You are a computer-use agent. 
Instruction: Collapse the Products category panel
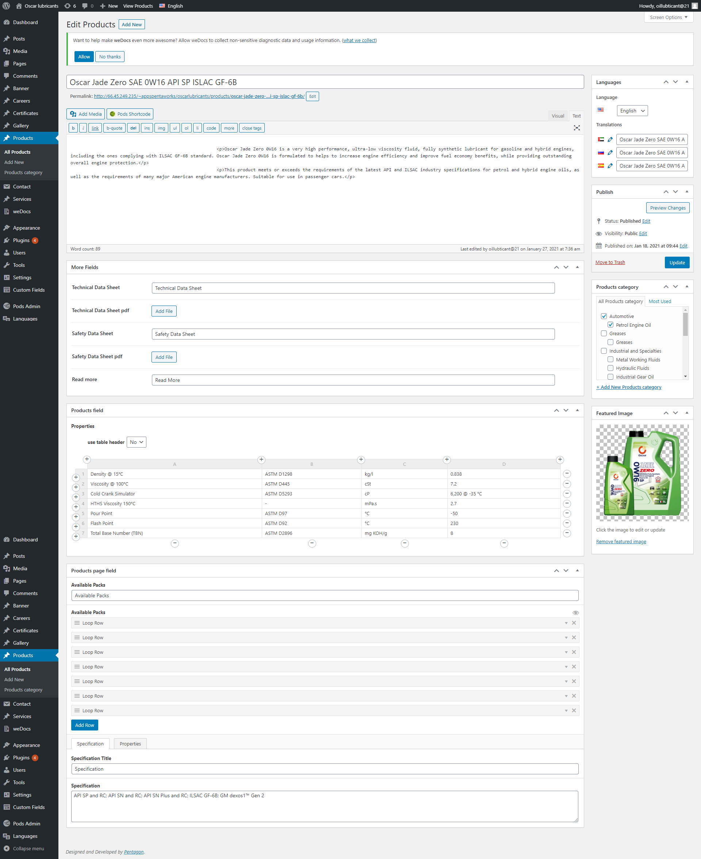[687, 287]
